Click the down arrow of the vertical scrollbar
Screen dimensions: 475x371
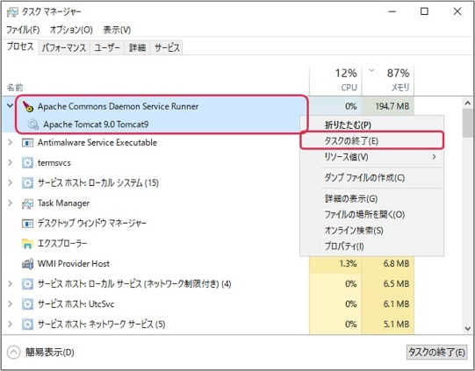[468, 328]
